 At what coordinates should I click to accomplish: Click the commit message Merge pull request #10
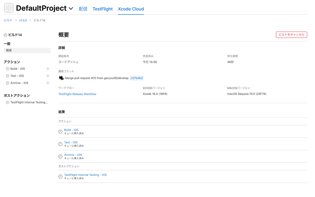pos(97,78)
